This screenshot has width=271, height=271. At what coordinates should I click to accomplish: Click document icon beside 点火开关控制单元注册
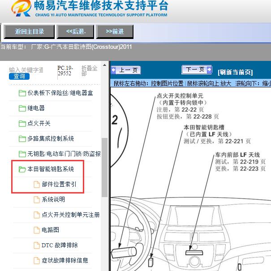(36, 215)
